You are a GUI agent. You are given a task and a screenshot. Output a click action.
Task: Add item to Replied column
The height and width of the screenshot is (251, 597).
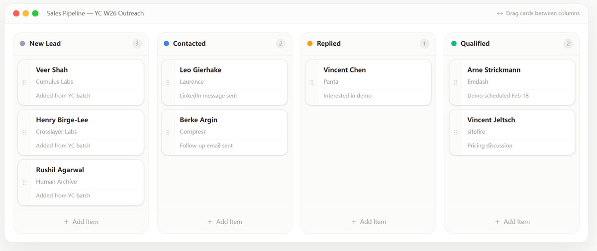[368, 222]
